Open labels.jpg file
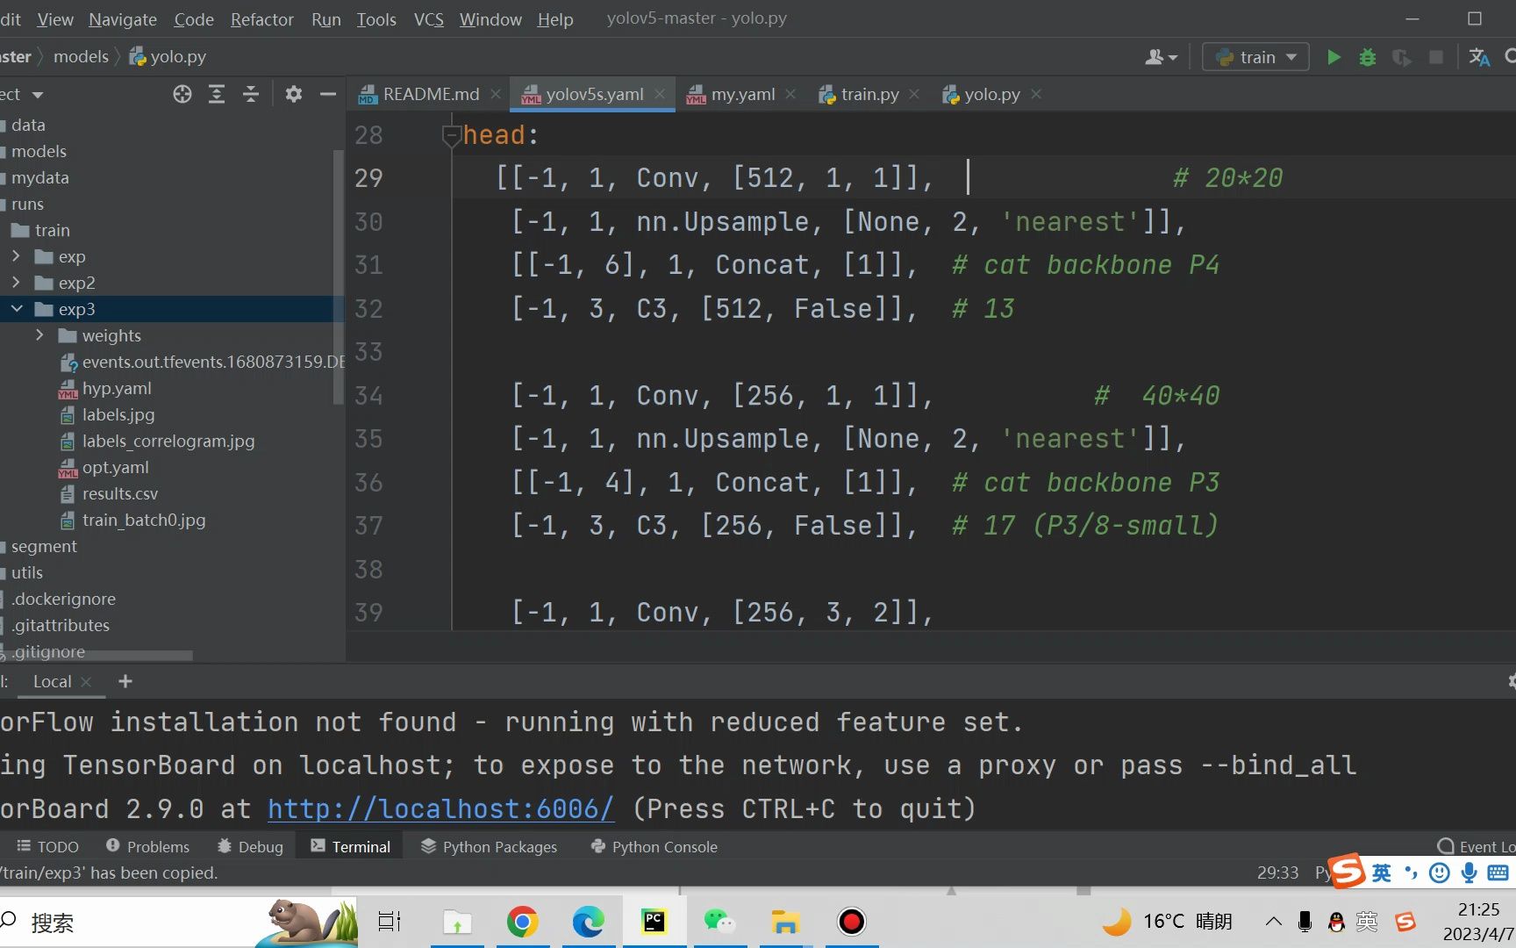Viewport: 1516px width, 948px height. (118, 414)
